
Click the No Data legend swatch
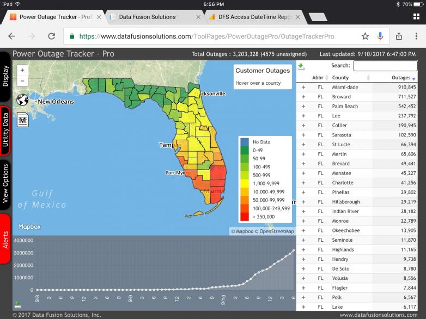pos(245,142)
